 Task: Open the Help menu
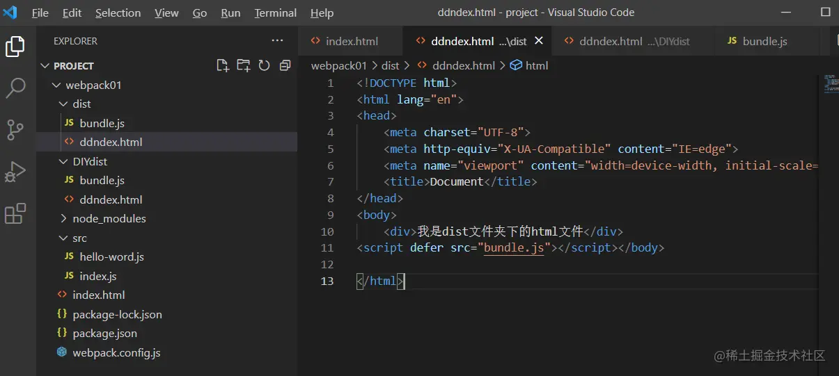(x=322, y=13)
